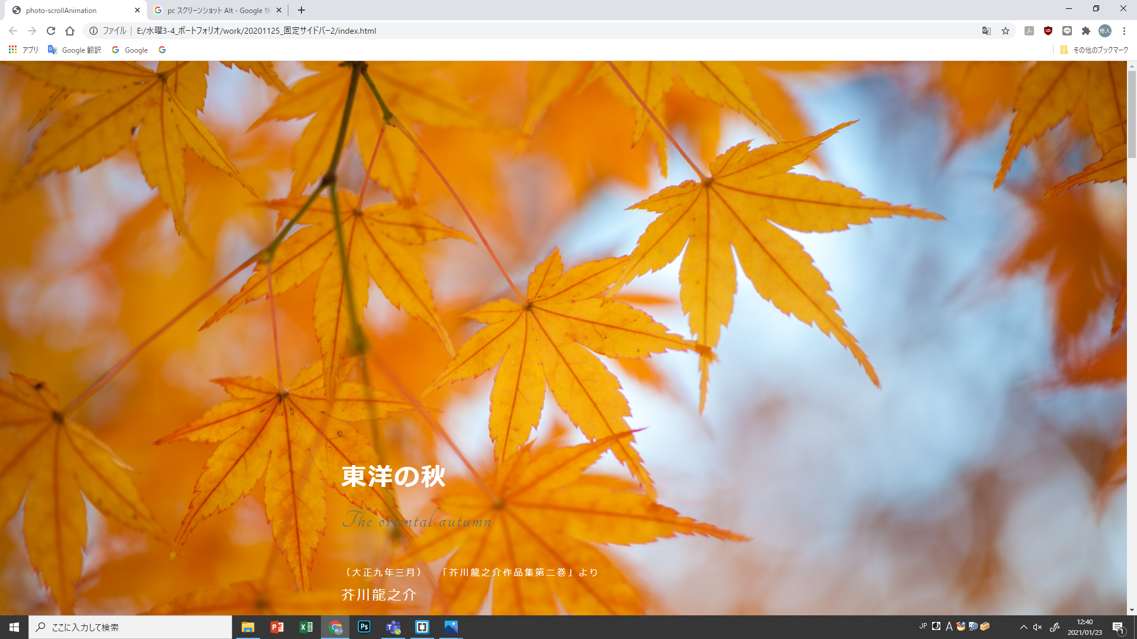Open the LINE extension icon
This screenshot has height=639, width=1137.
point(1067,31)
